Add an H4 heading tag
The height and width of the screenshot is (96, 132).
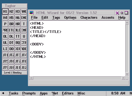pos(5,18)
